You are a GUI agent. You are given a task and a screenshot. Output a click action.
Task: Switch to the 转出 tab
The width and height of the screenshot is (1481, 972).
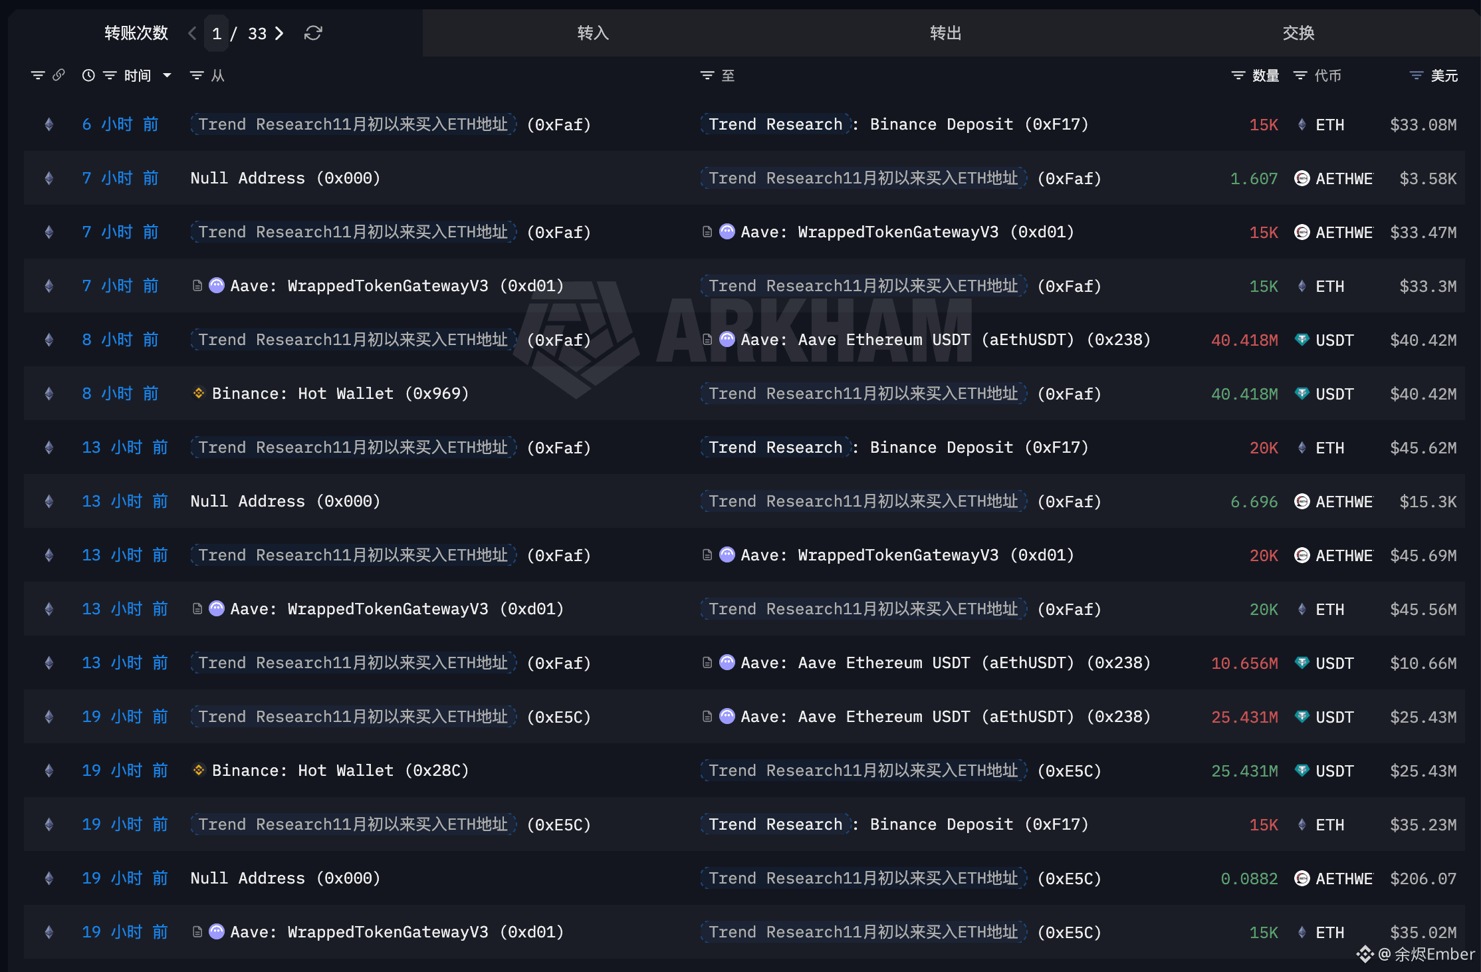[945, 33]
